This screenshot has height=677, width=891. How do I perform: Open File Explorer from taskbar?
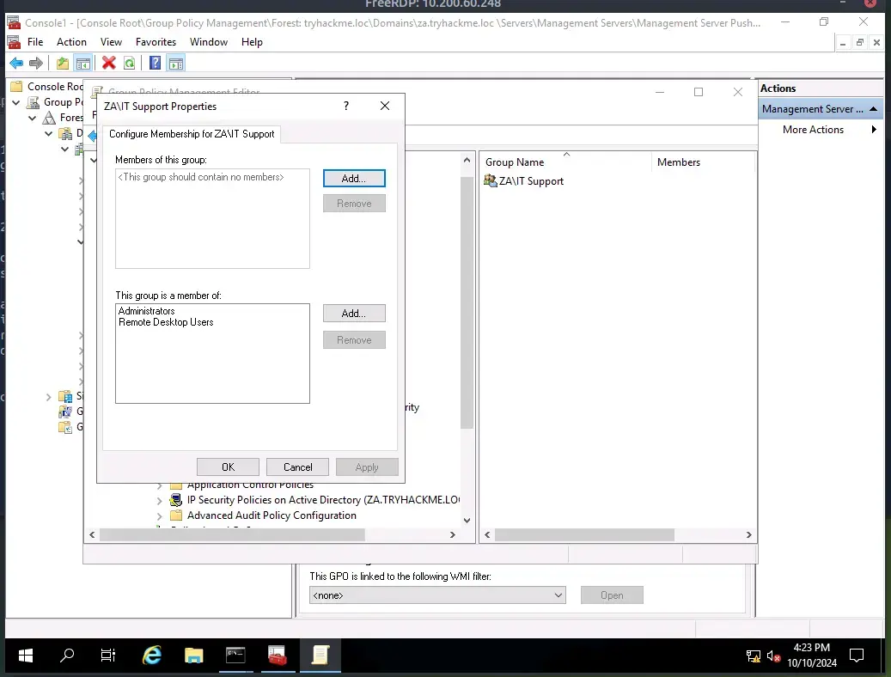[194, 656]
